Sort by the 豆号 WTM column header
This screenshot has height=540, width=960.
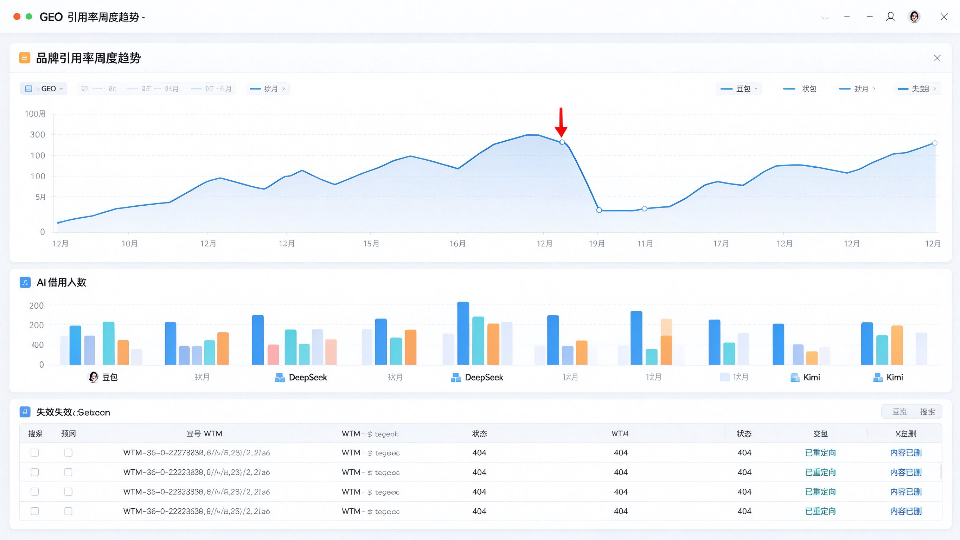pyautogui.click(x=204, y=433)
